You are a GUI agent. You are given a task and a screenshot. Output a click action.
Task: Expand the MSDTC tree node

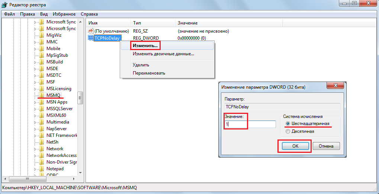[x=35, y=75]
